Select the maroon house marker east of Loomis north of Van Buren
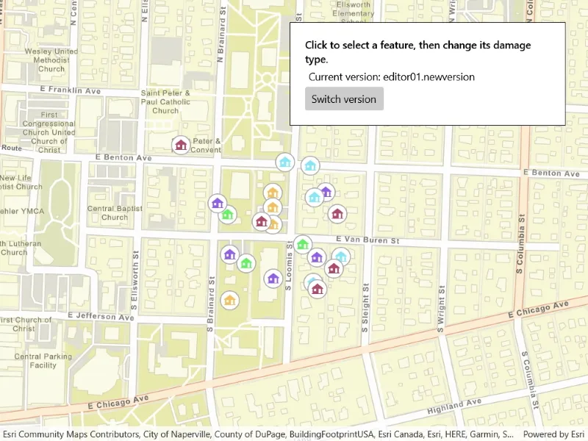588x441 pixels. point(337,214)
